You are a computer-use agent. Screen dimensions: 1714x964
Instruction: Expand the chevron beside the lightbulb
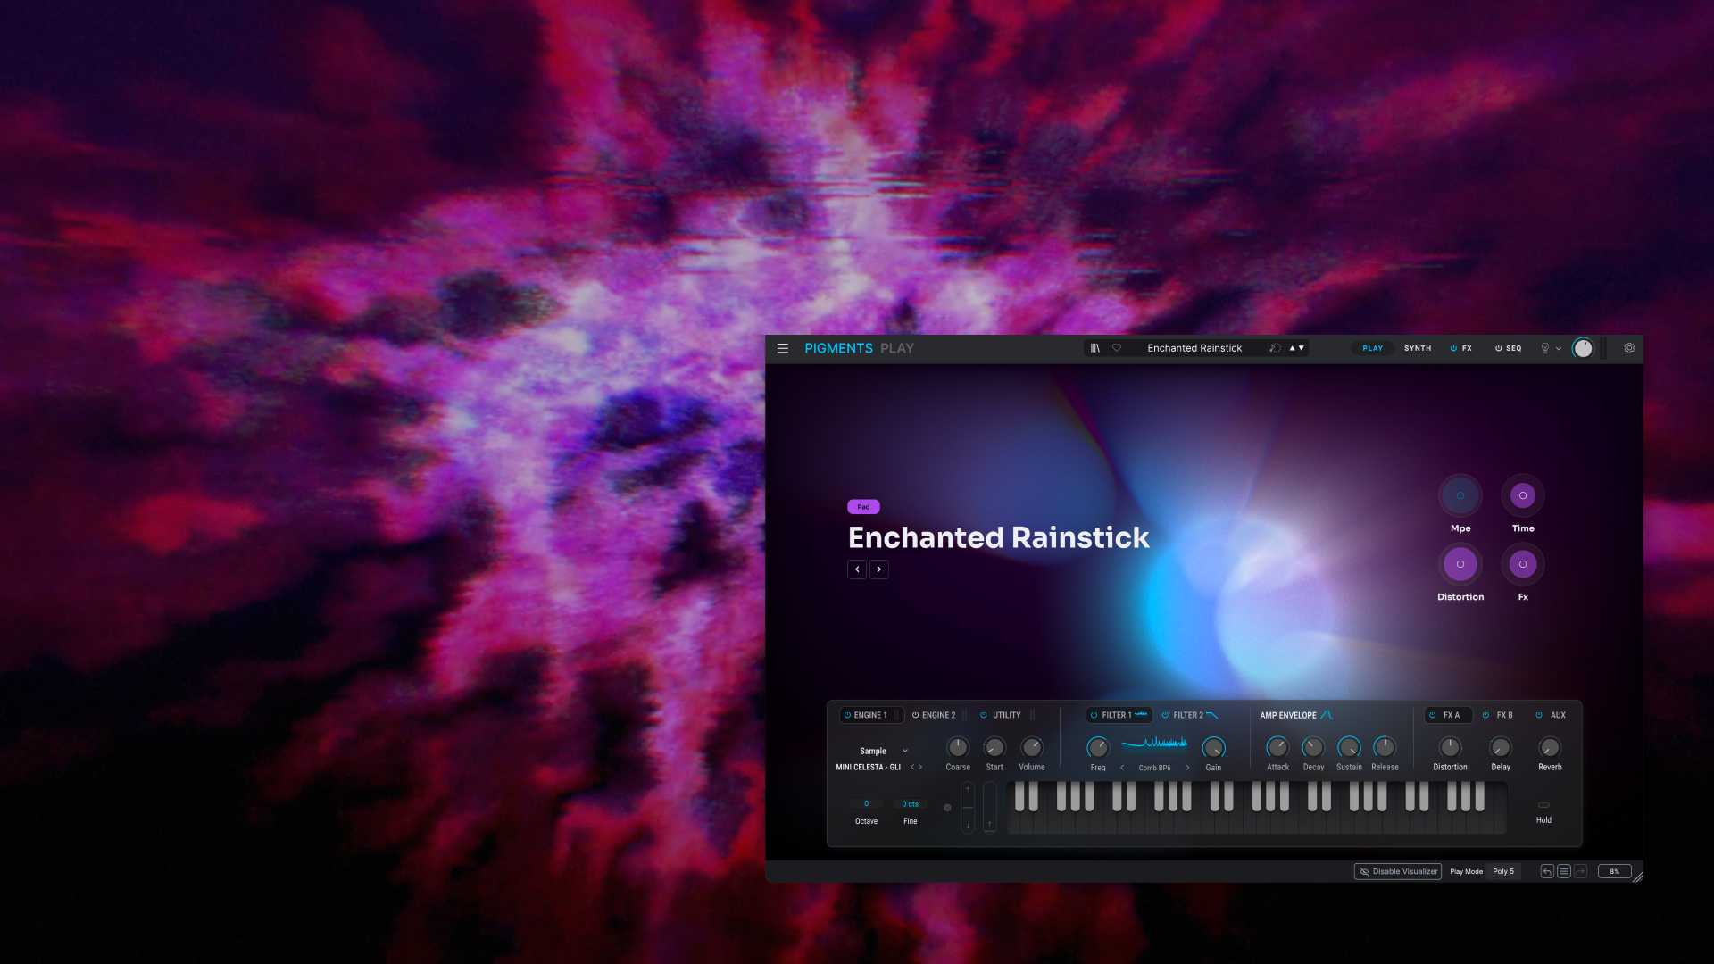click(1559, 349)
